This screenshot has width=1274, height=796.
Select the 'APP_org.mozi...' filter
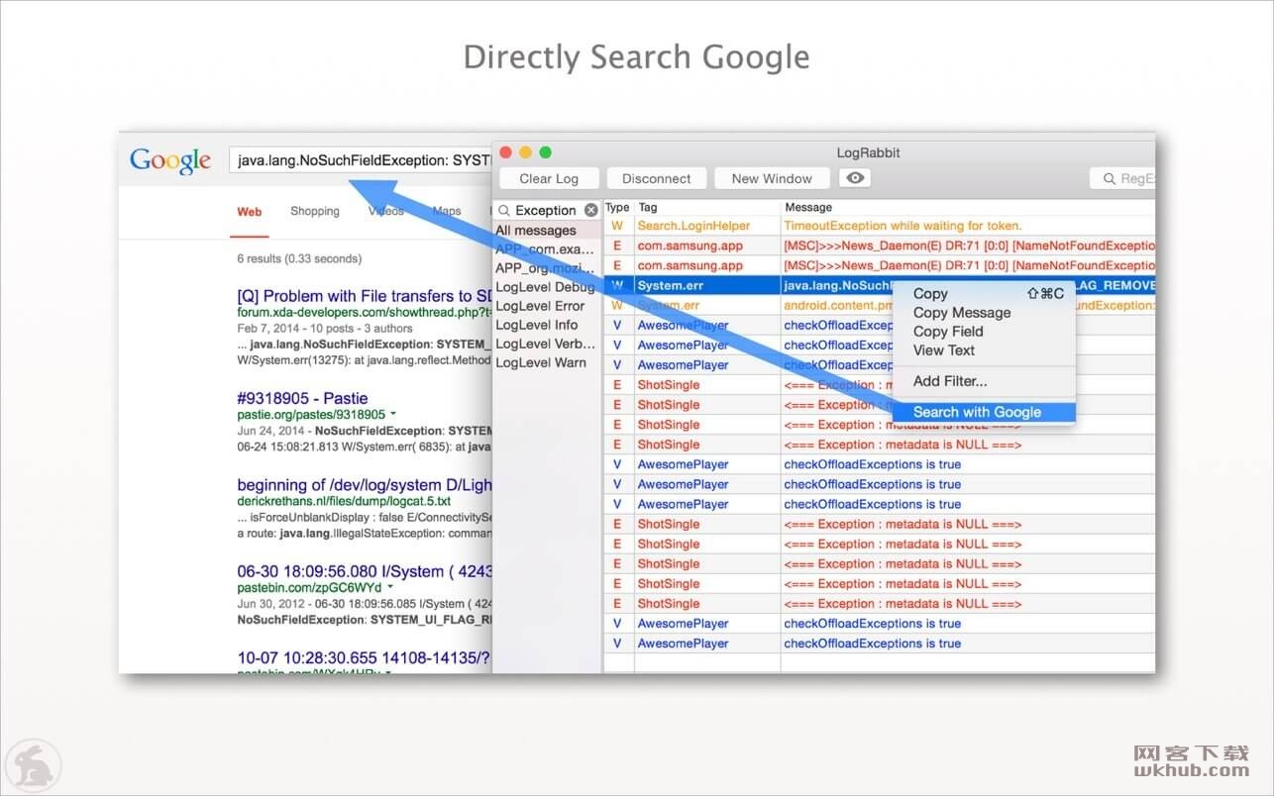(x=548, y=267)
